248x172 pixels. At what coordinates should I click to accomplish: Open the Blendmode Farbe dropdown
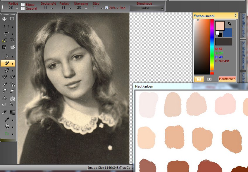point(147,8)
